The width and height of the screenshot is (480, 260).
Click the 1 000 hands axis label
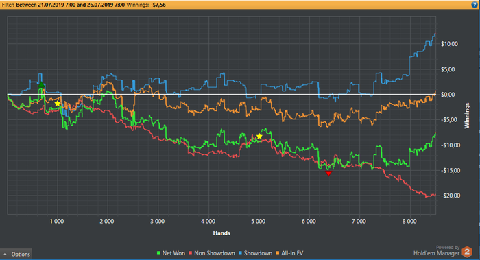point(57,222)
